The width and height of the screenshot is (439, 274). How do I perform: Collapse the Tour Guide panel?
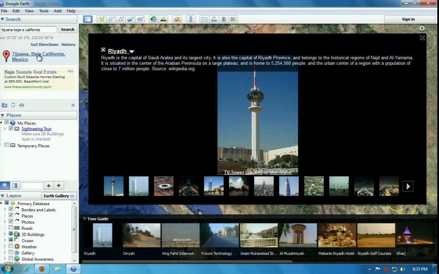[x=84, y=219]
